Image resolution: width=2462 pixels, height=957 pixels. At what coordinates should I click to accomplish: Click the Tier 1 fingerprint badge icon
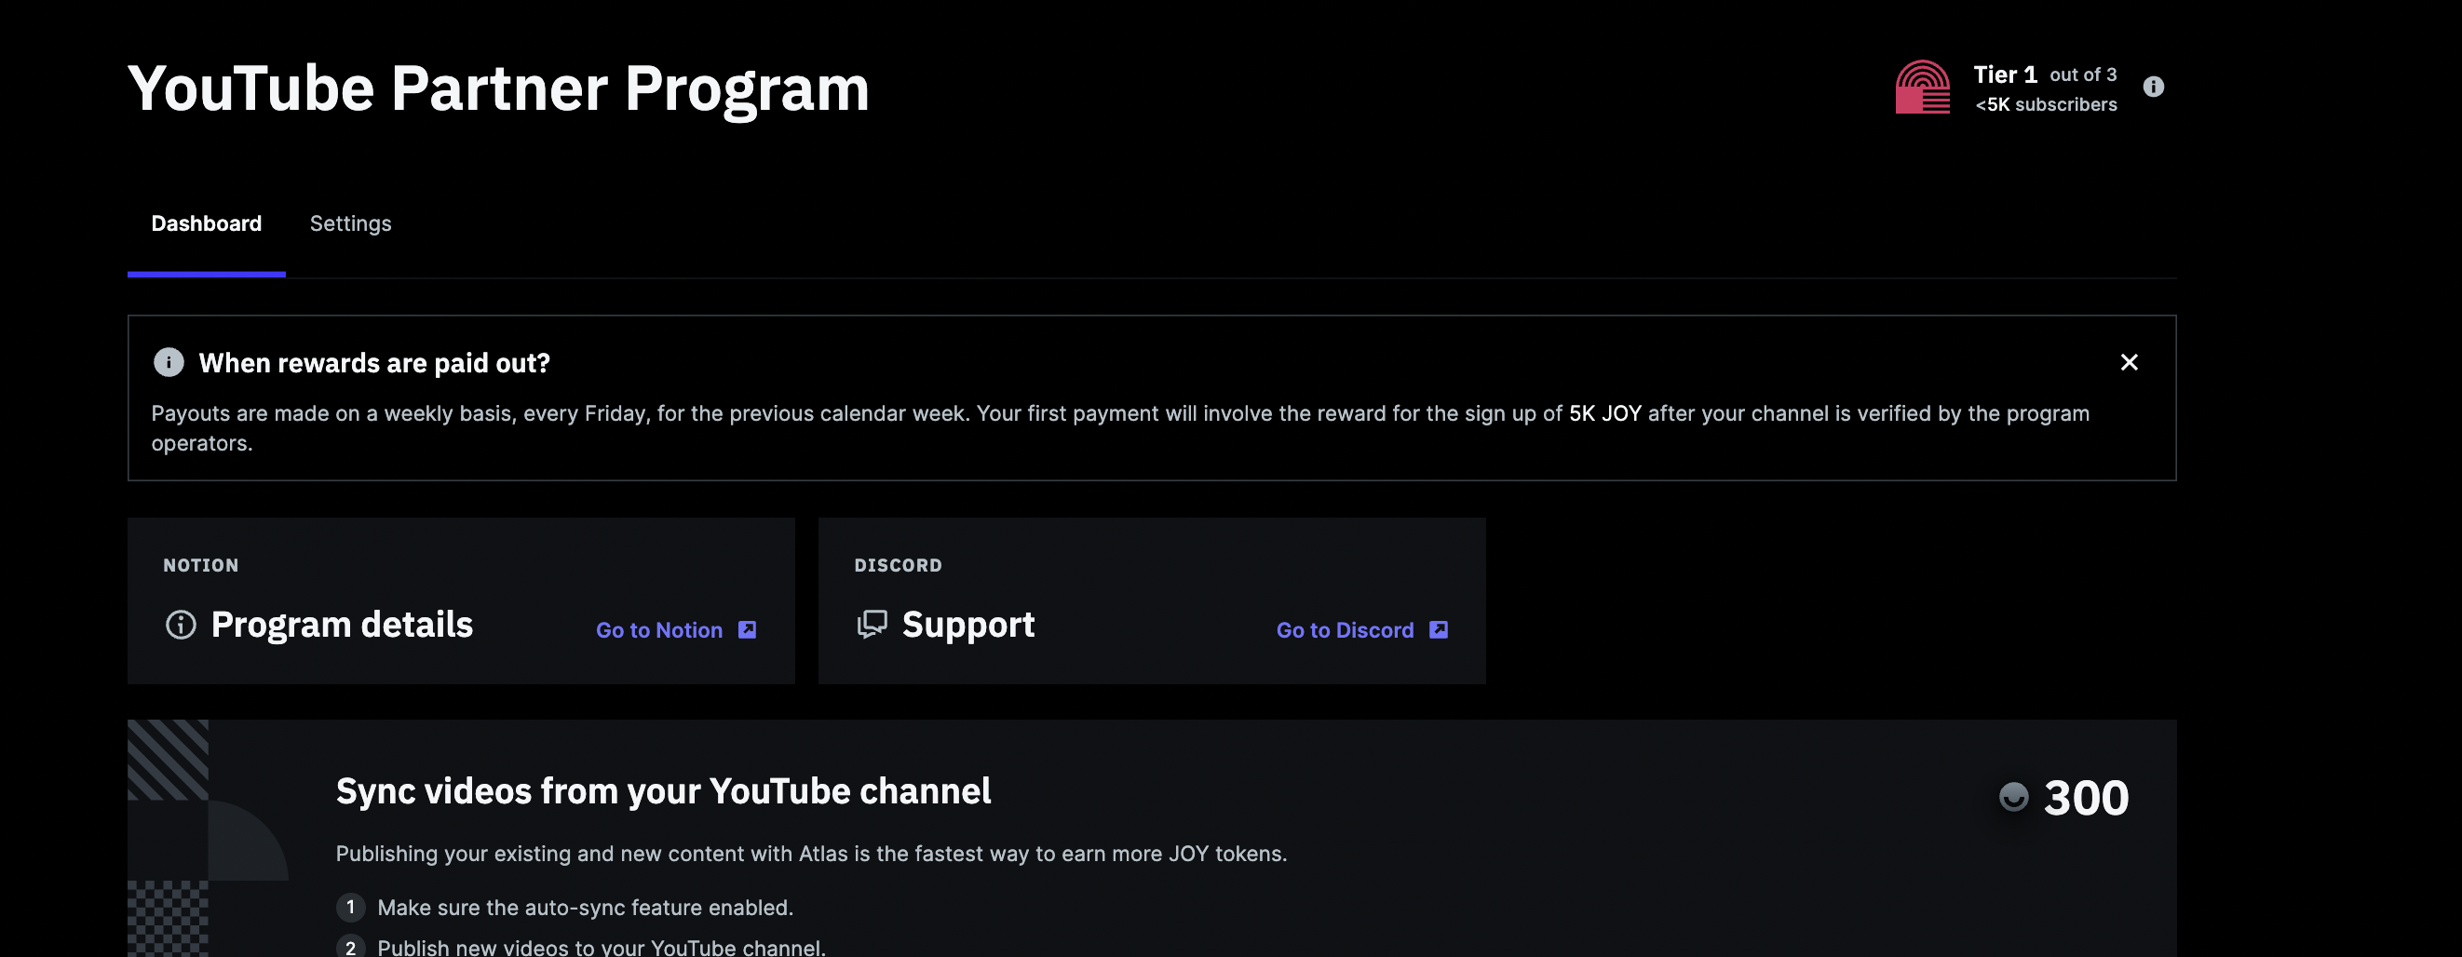pos(1921,85)
